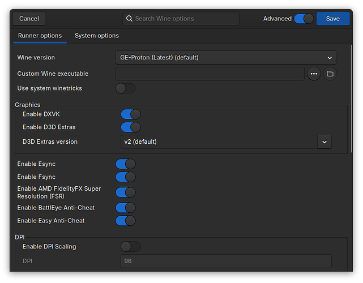
Task: Disable AMD FidelityFX Super Resolution switch
Action: coord(126,192)
